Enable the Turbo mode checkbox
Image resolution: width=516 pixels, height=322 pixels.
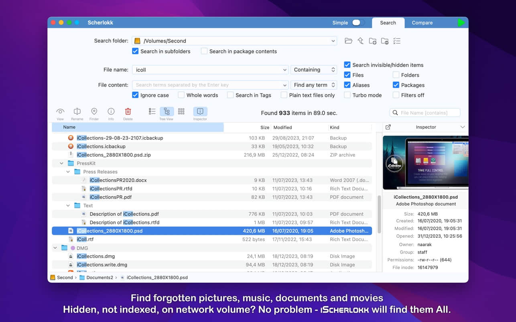(x=347, y=95)
